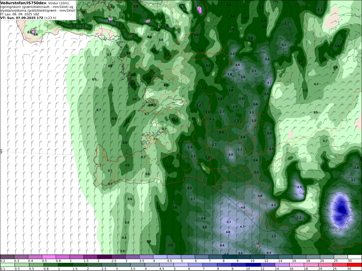
Task: Click the 3.9 precipitation value label
Action: [230, 74]
